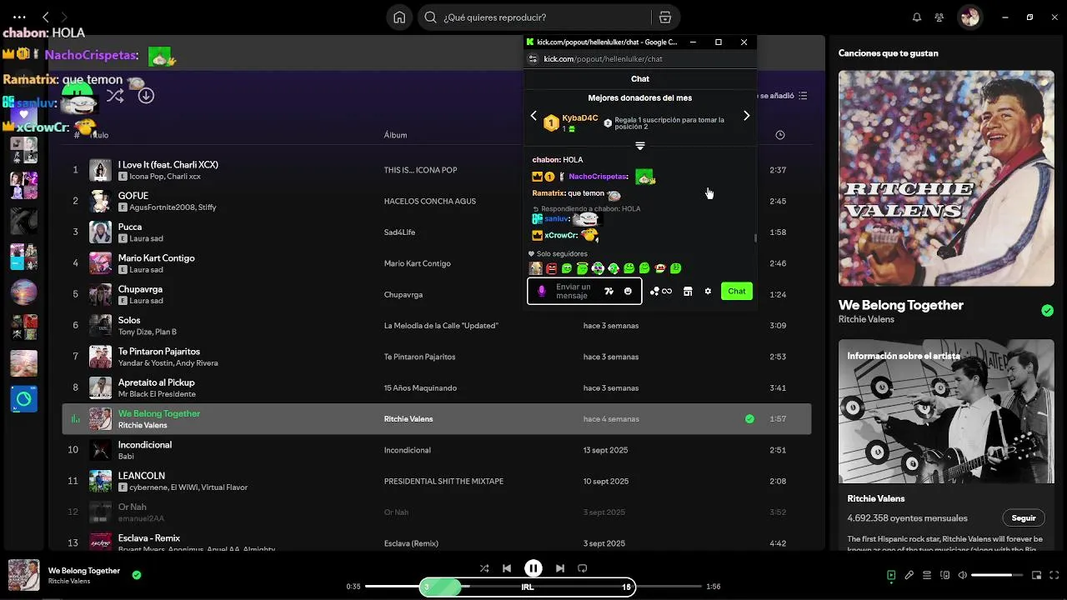Open the Liked Songs heart in sidebar
Screen dimensions: 1067x600
(x=23, y=115)
